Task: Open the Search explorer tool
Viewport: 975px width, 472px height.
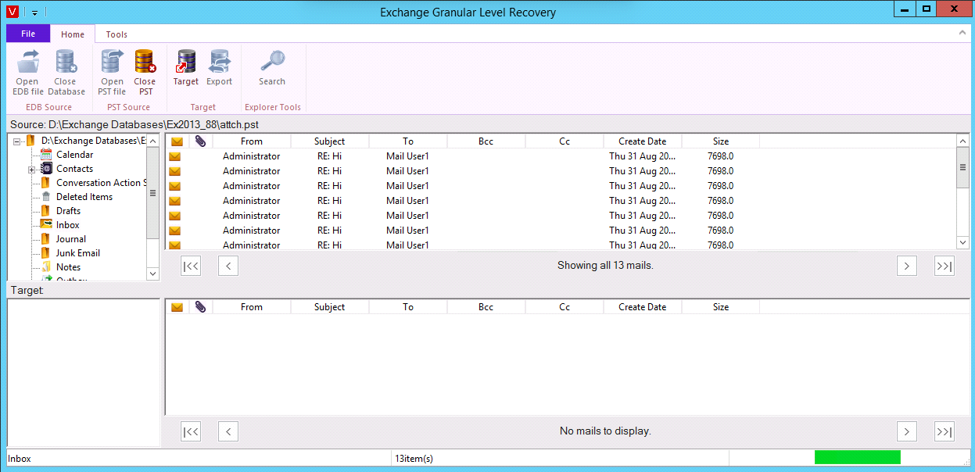Action: click(x=272, y=68)
